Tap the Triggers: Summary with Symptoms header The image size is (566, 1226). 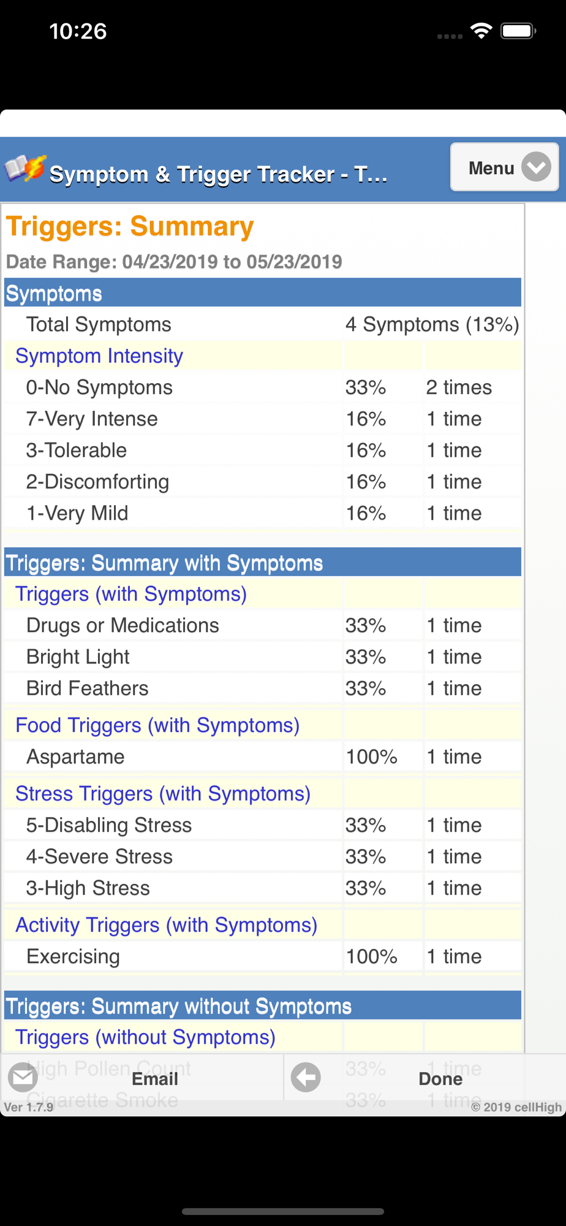[164, 563]
